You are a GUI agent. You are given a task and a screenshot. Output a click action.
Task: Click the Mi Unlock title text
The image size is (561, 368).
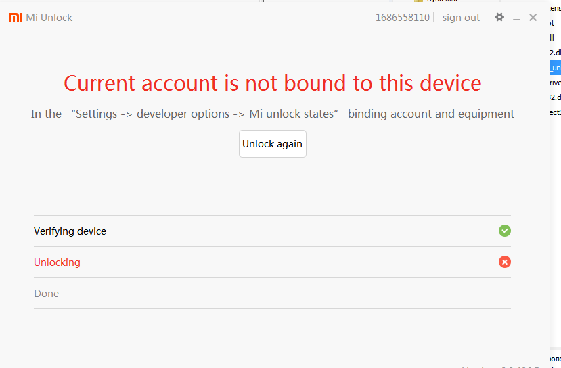(x=49, y=18)
